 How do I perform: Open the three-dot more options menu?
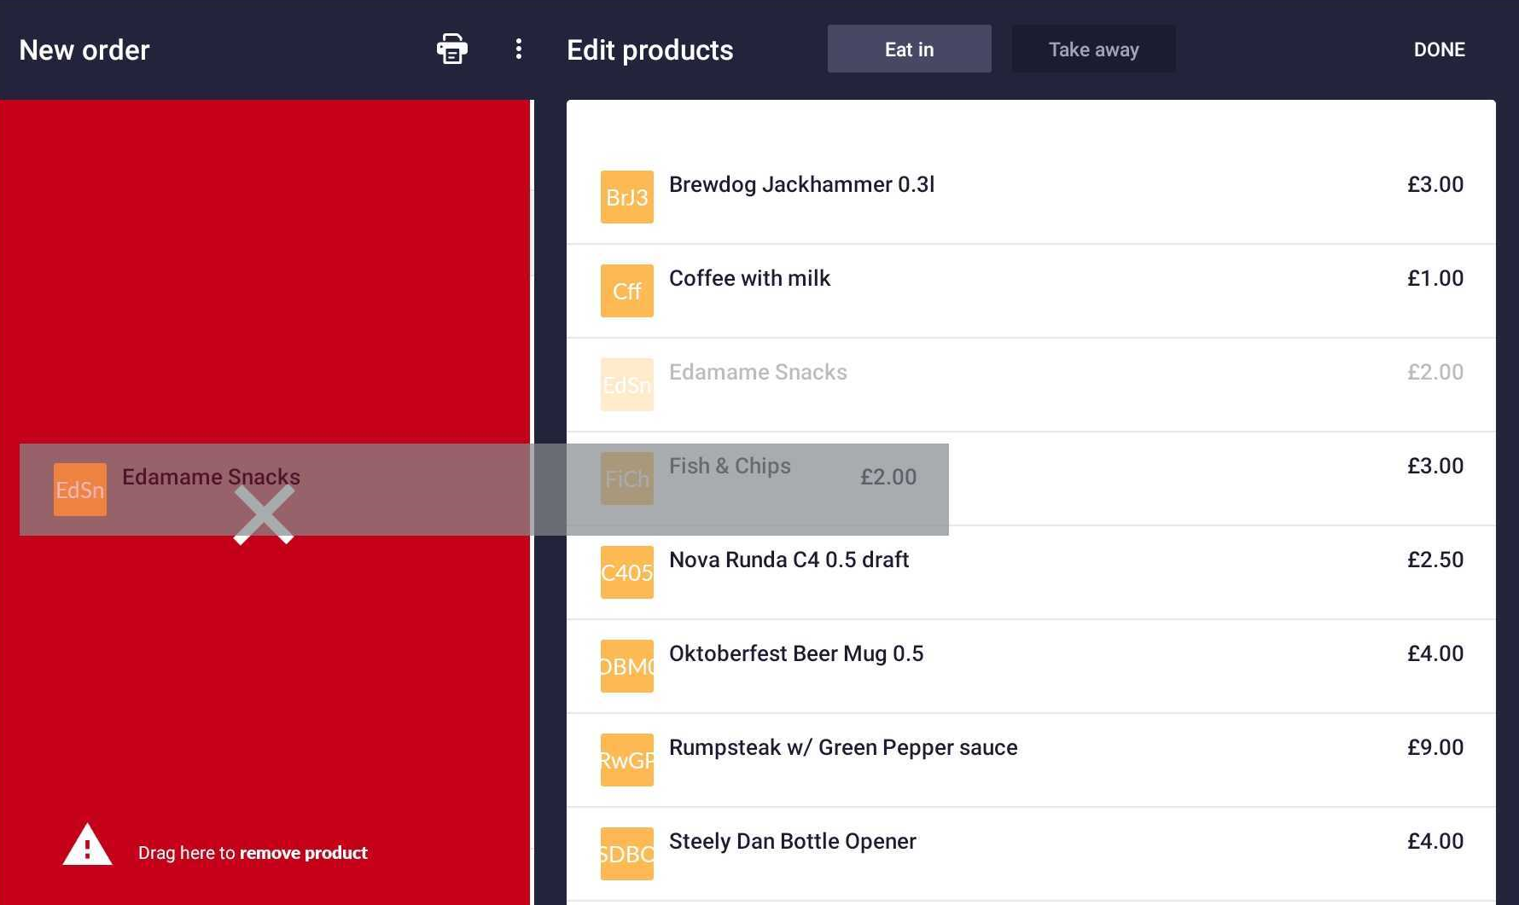click(518, 49)
